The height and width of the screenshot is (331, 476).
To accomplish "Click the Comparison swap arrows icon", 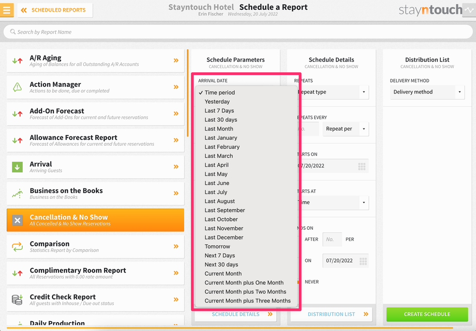I will tap(17, 246).
